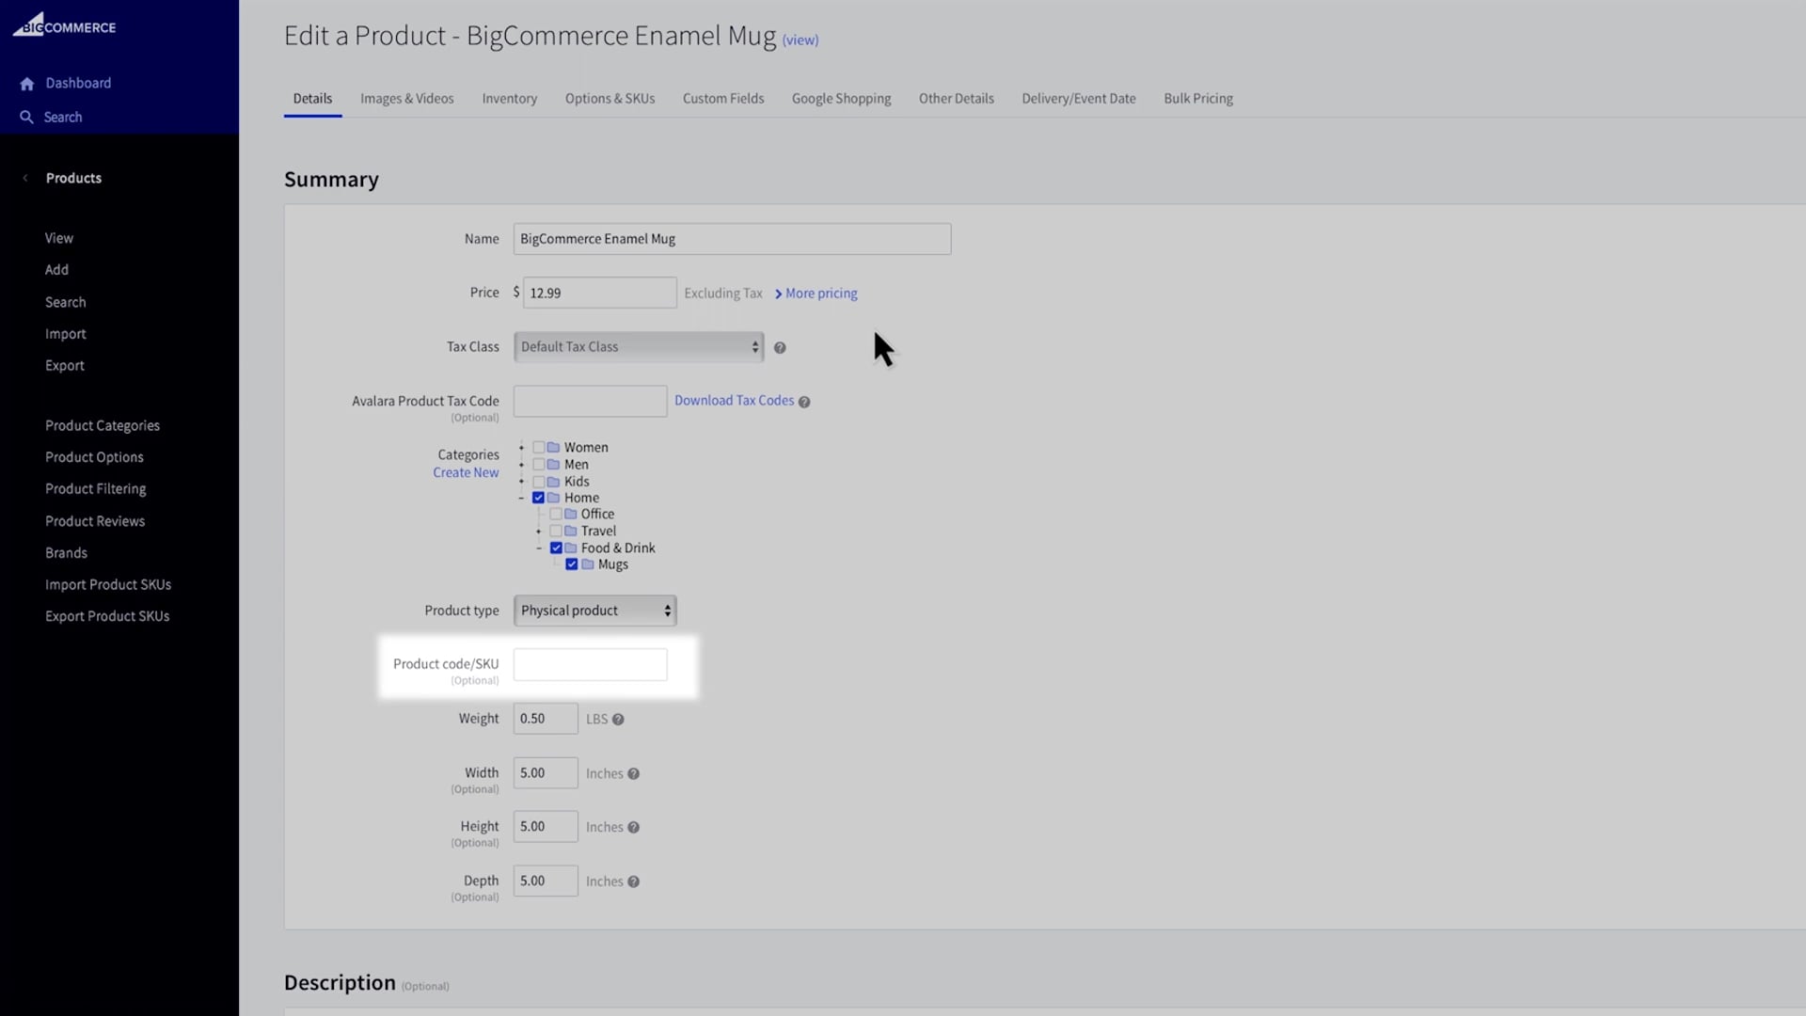
Task: Click the Kids category folder icon
Action: 554,482
